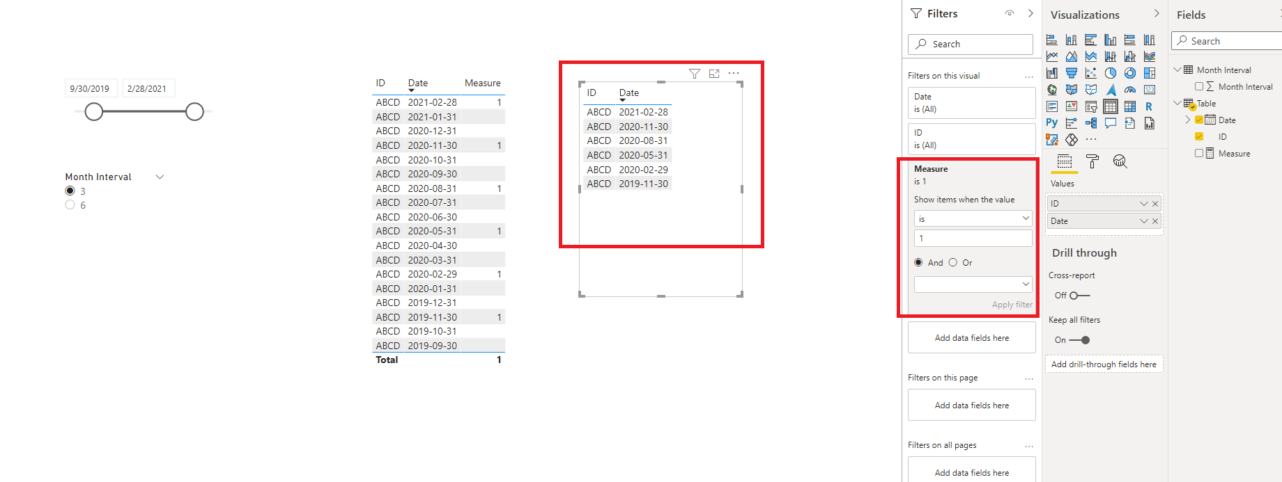This screenshot has height=482, width=1282.
Task: Open visual filter funnel icon in header
Action: point(695,73)
